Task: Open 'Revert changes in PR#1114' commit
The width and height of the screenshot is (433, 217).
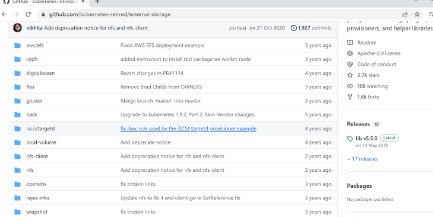Action: coord(152,73)
